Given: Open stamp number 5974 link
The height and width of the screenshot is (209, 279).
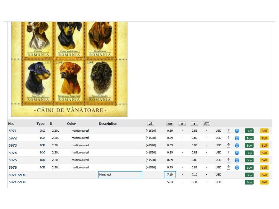Looking at the screenshot, I should 13,153.
